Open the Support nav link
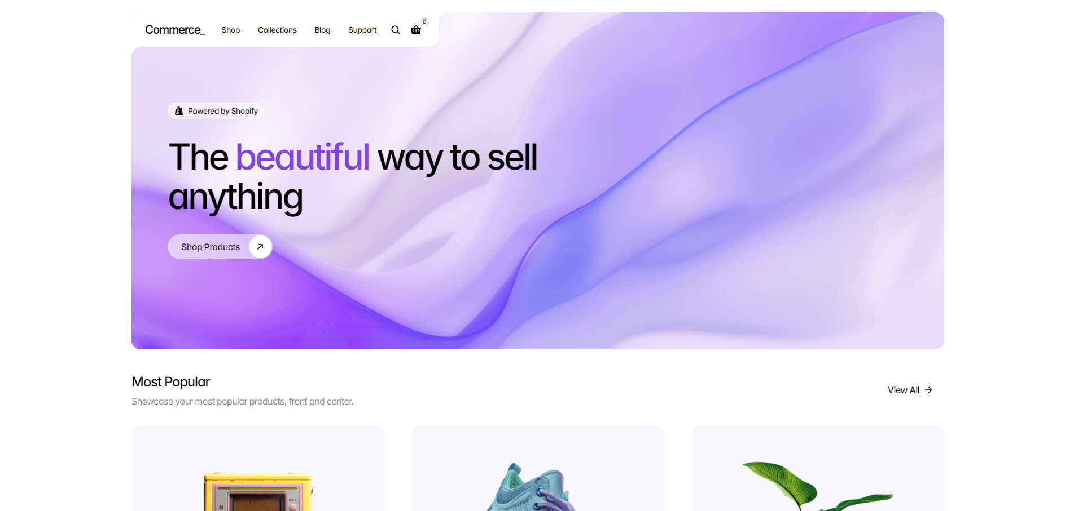The image size is (1074, 511). click(362, 30)
